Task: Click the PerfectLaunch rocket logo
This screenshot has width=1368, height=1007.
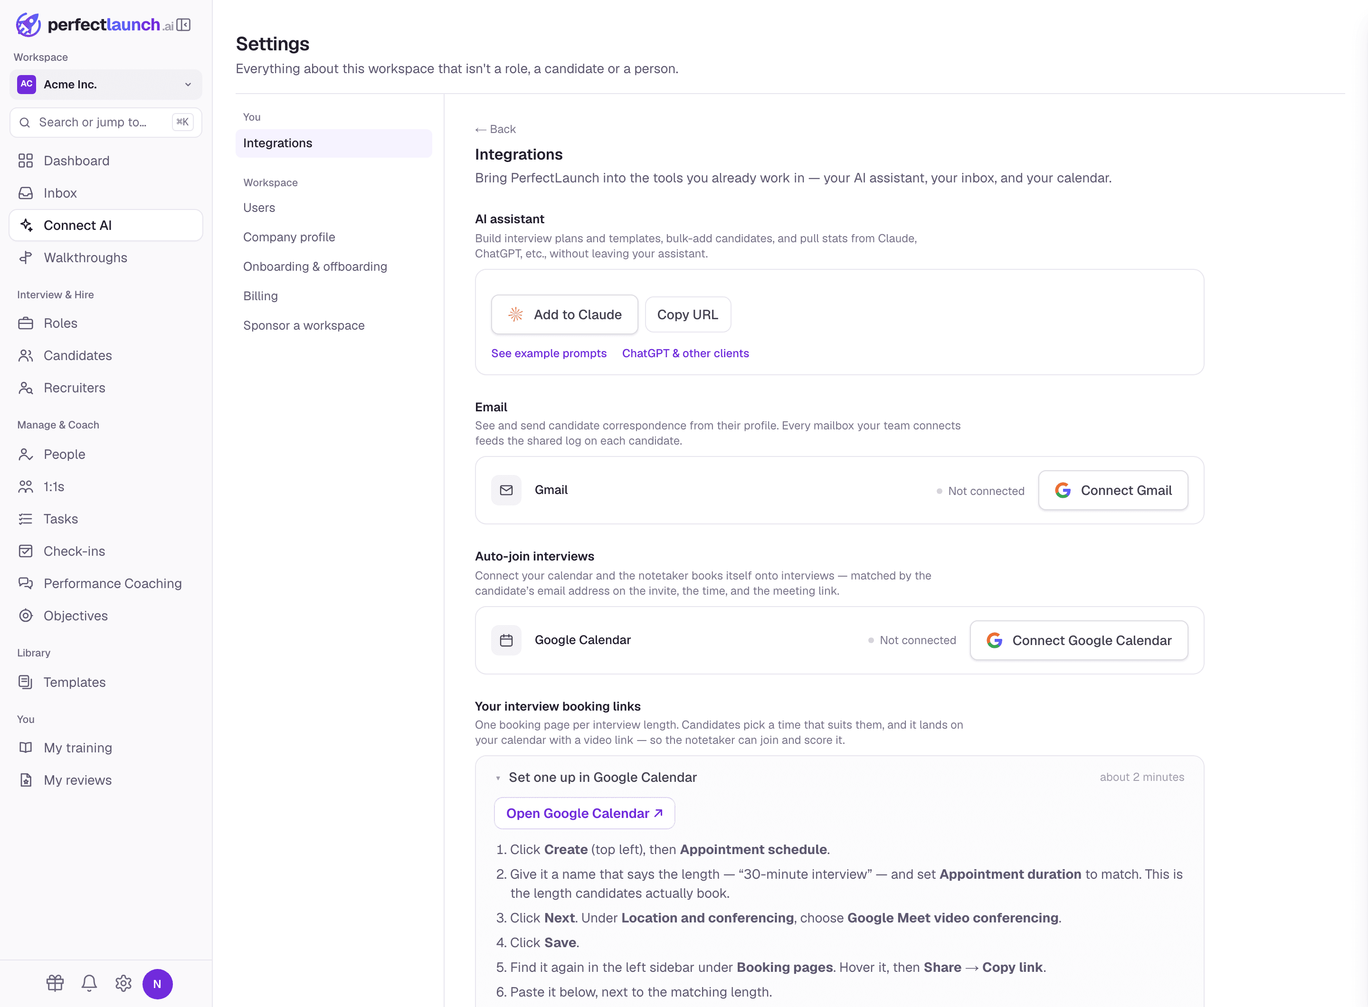Action: 28,25
